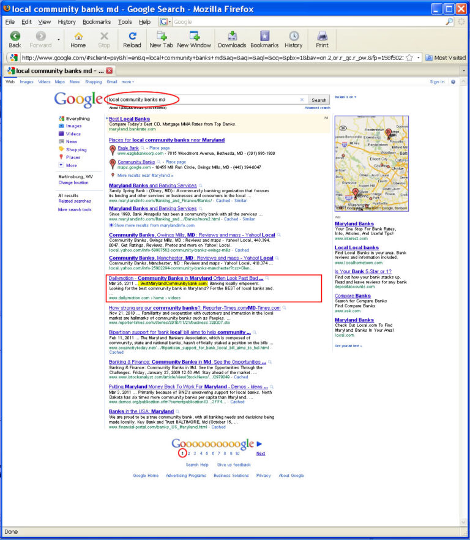Toggle the bookmark star in address bar
Screen dimensions: 470x540
pos(409,58)
